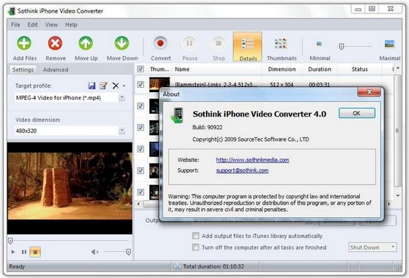
Task: Open the small arrow beside profile delete icon
Action: [x=124, y=85]
